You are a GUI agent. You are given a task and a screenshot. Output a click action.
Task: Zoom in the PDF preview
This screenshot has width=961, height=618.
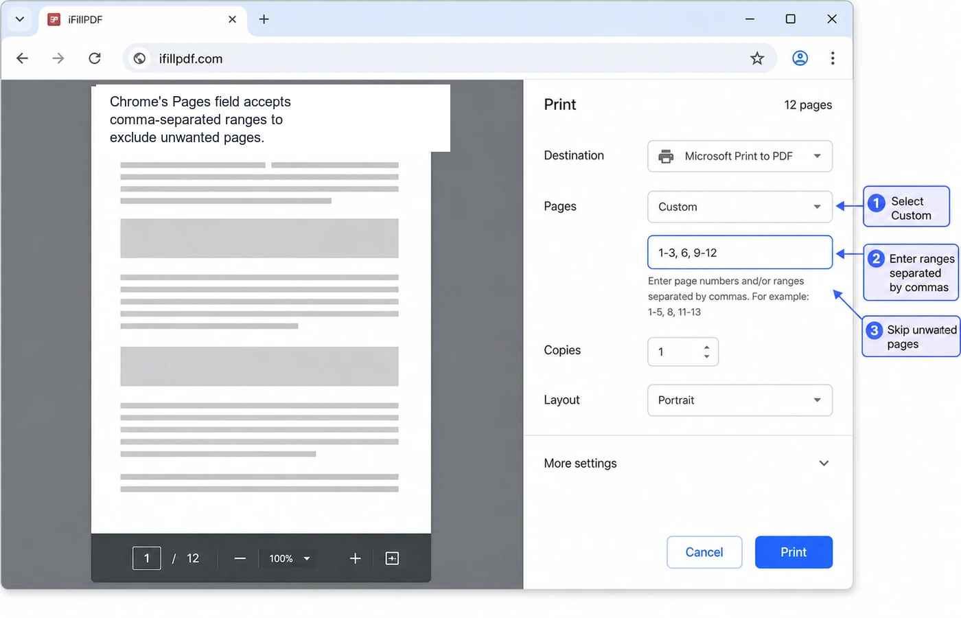(355, 559)
